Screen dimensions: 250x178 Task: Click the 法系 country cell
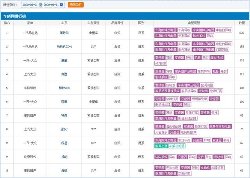[141, 88]
